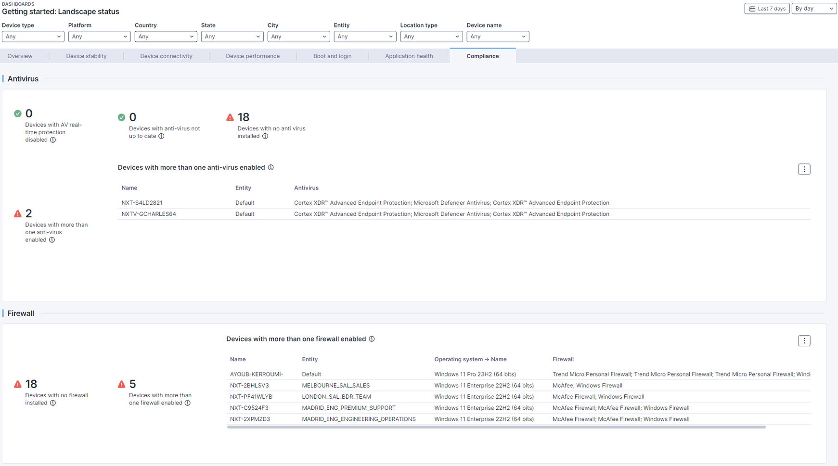Click info icon beside AV real-time protection disabled
This screenshot has height=466, width=838.
53,140
